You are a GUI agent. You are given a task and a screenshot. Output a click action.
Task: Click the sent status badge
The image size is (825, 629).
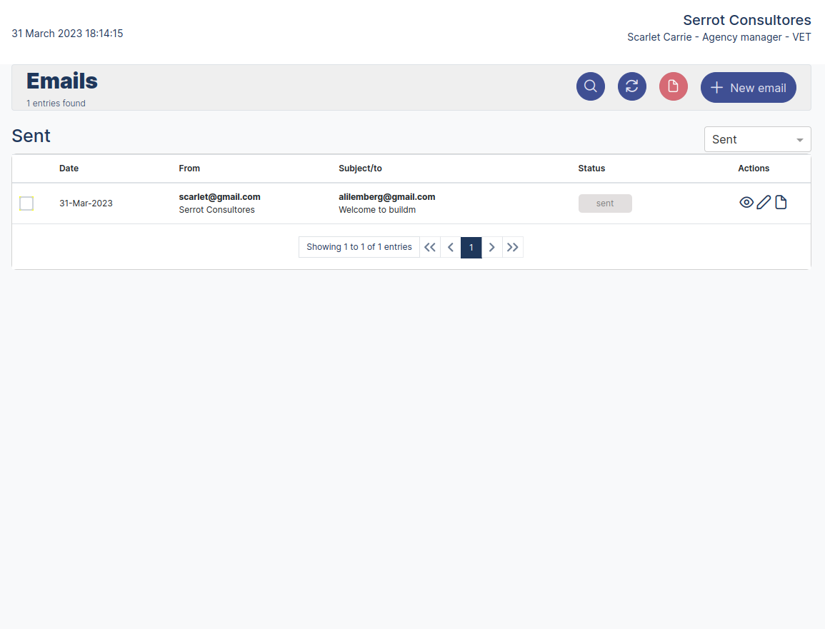(x=605, y=203)
